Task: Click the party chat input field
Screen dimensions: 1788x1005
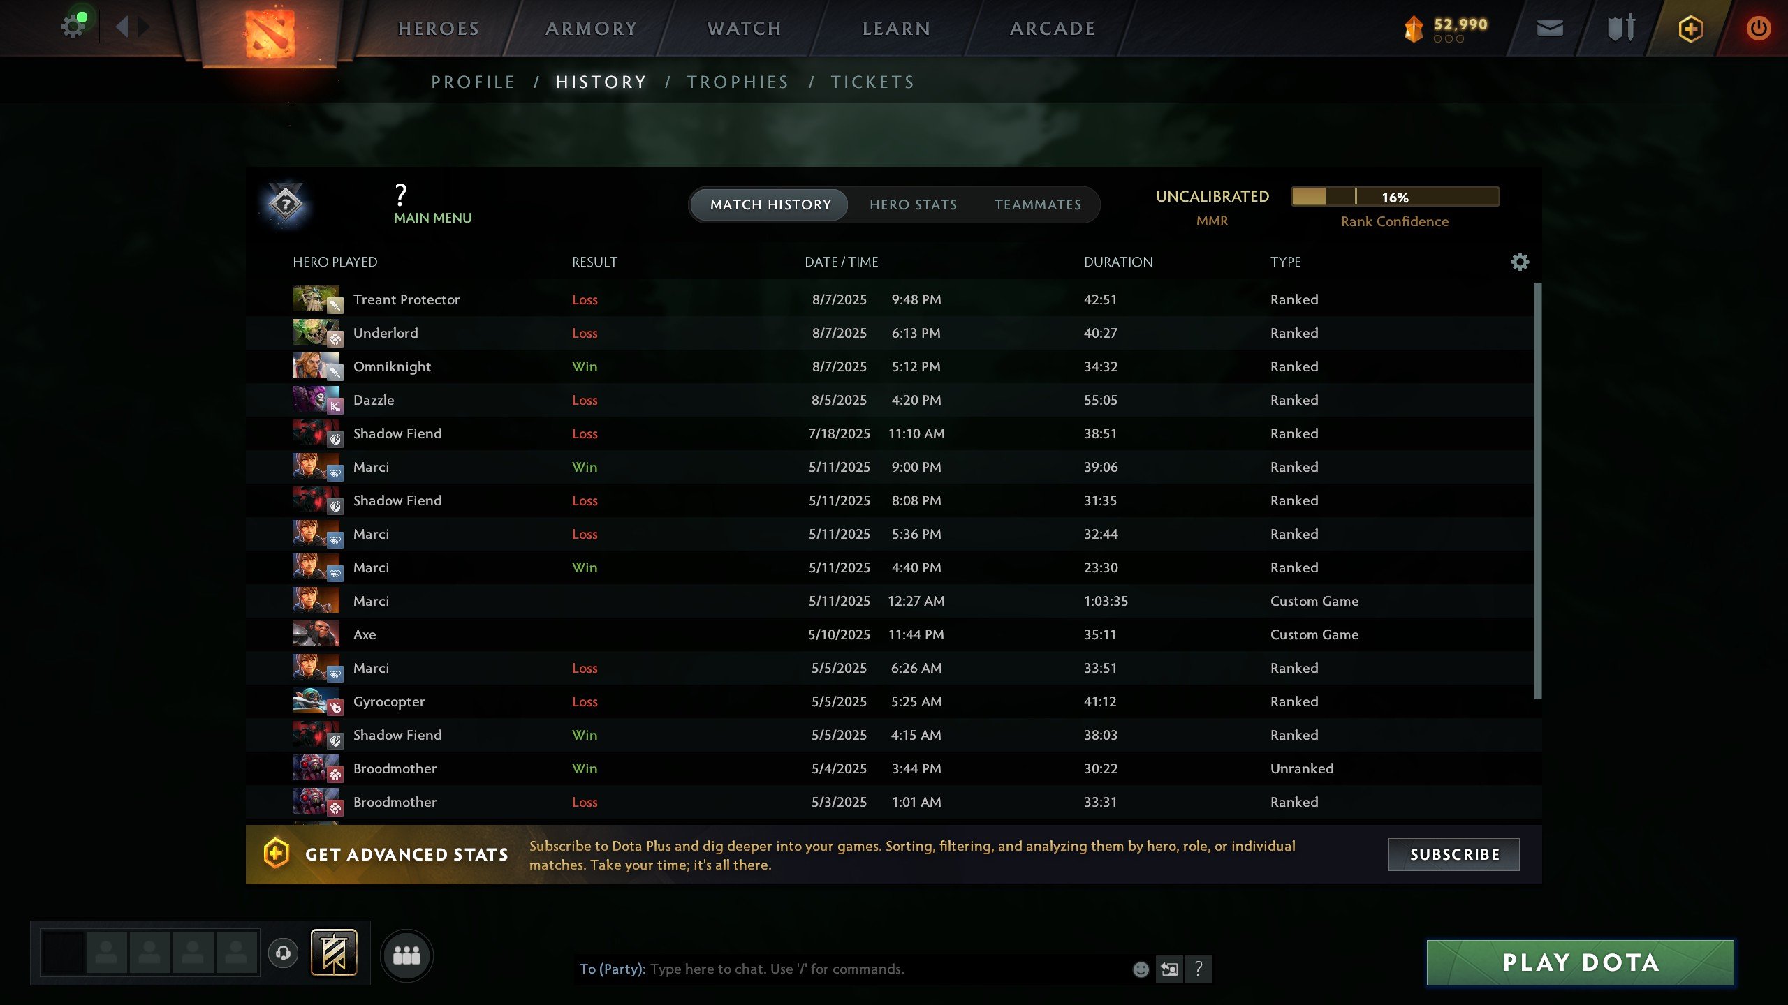Action: pos(852,969)
